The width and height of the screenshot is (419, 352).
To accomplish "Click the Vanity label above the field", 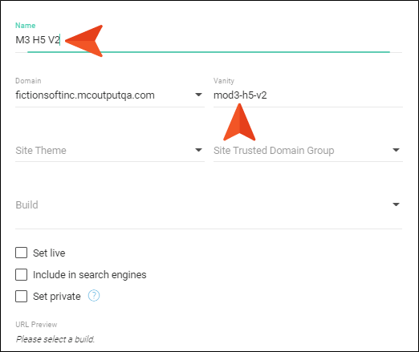I will click(x=224, y=81).
